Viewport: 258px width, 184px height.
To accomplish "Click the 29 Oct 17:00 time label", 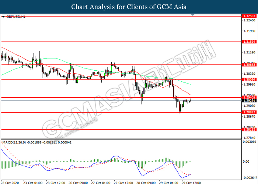I will 191,183.
